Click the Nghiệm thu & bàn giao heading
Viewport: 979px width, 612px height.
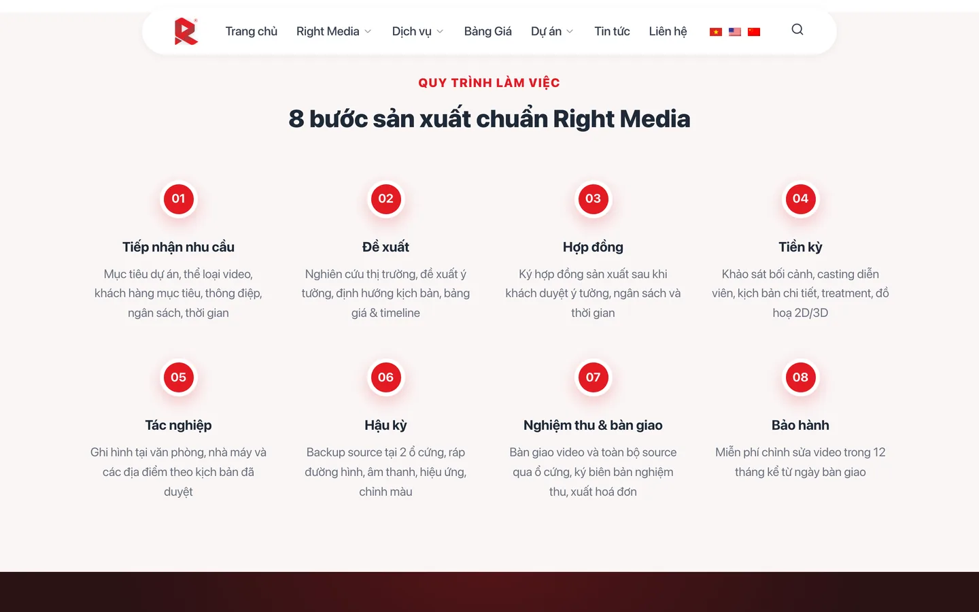[x=593, y=425]
